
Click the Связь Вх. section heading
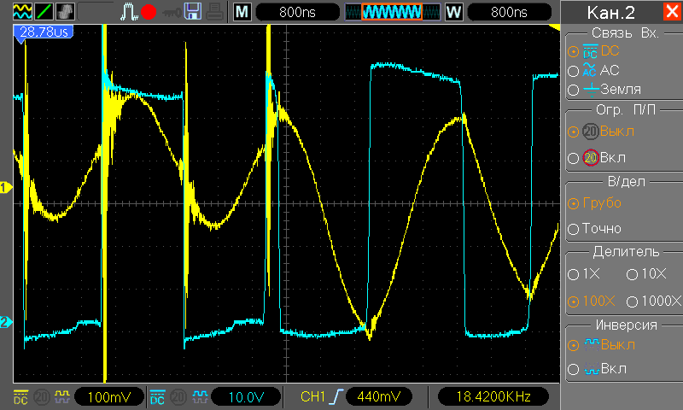point(625,33)
